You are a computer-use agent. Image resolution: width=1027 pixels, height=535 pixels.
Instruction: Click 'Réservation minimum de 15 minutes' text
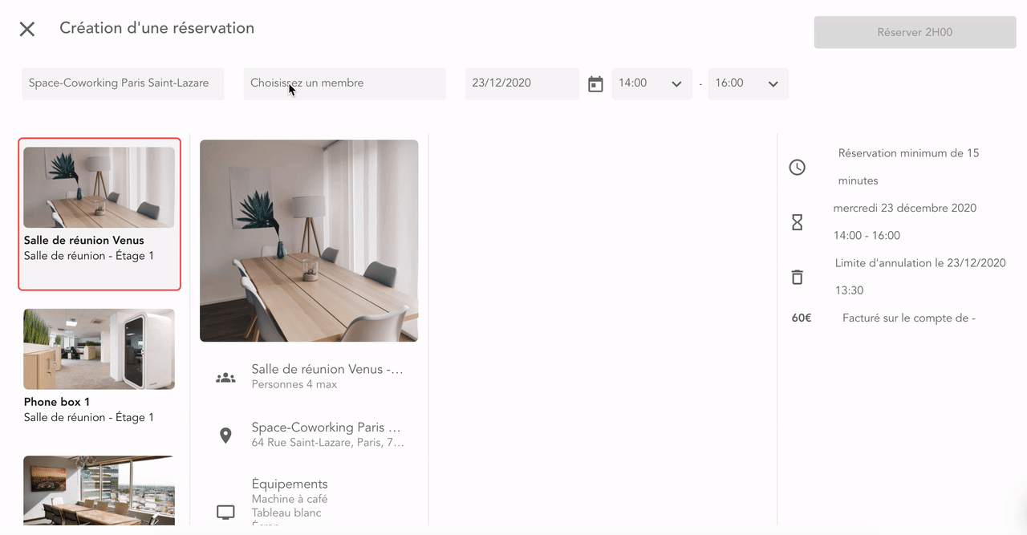pos(908,167)
